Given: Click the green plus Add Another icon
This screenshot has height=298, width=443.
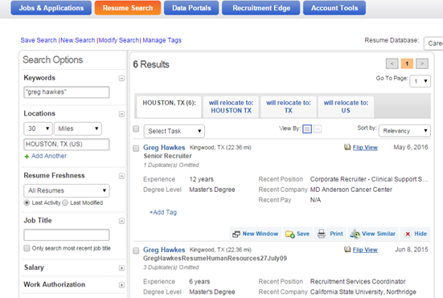Looking at the screenshot, I should pyautogui.click(x=27, y=157).
